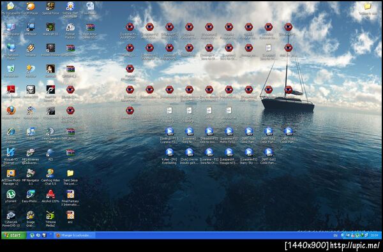Launch Camfrog Video Chat 5.5

point(50,177)
